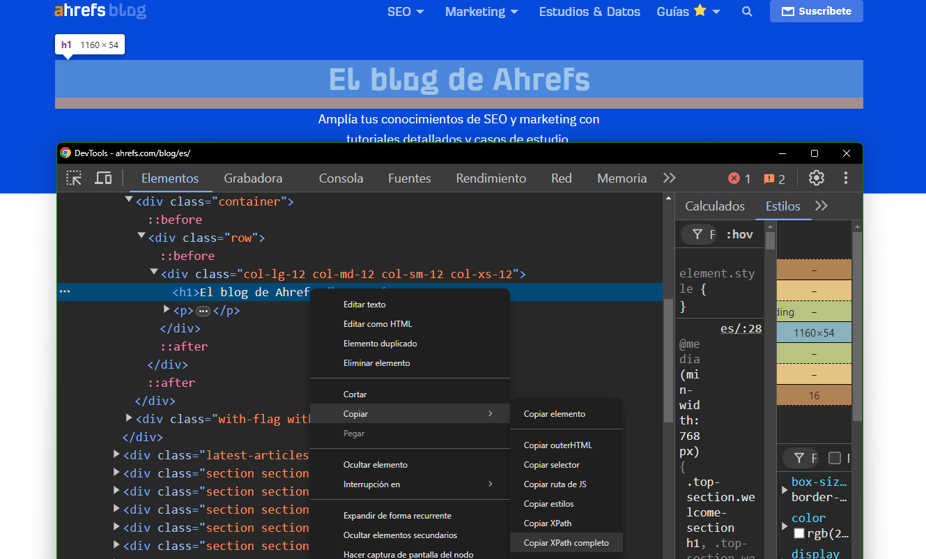Show console errors via the red error counter
Viewport: 926px width, 559px height.
click(739, 178)
